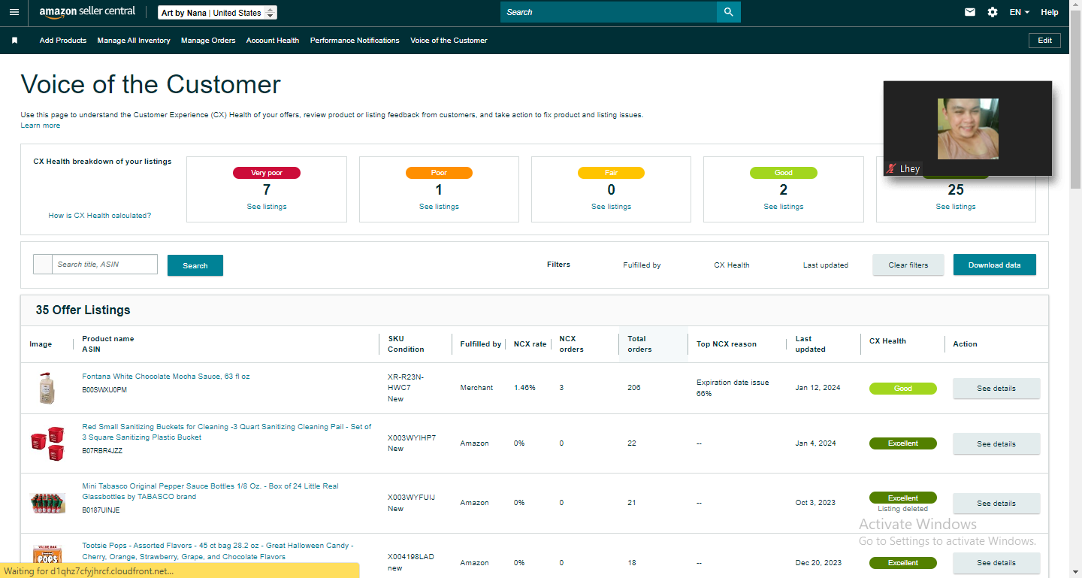Screen dimensions: 1082x578
Task: Click the Edit button in the favorites bar
Action: click(1044, 41)
